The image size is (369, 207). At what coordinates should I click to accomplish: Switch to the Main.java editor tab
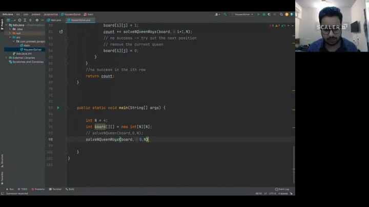coord(55,20)
